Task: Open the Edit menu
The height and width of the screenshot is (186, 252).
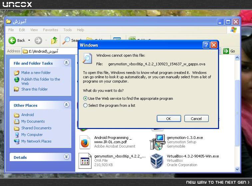Action: pos(22,30)
